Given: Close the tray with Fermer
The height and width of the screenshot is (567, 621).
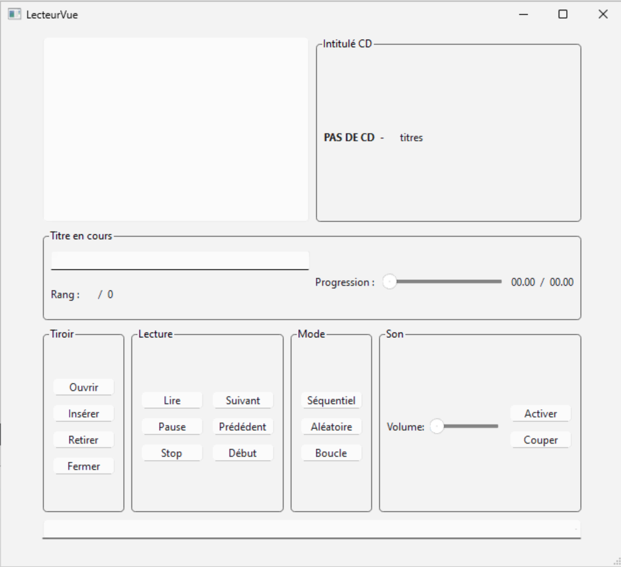Looking at the screenshot, I should 83,466.
